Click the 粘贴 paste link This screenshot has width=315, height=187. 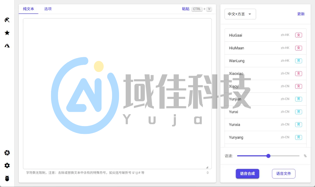tap(185, 9)
